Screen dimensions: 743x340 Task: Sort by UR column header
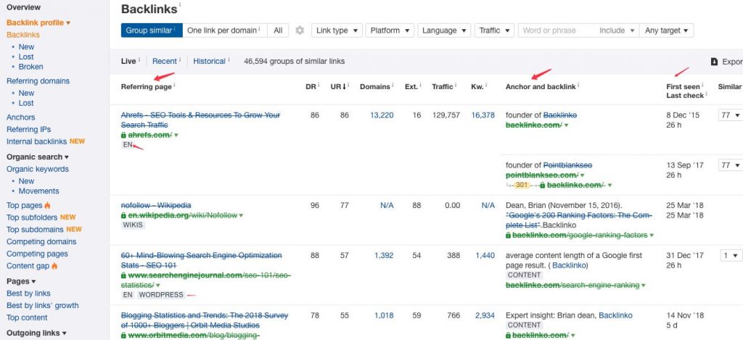338,87
